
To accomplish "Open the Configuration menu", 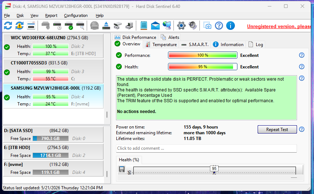I will point(76,15).
